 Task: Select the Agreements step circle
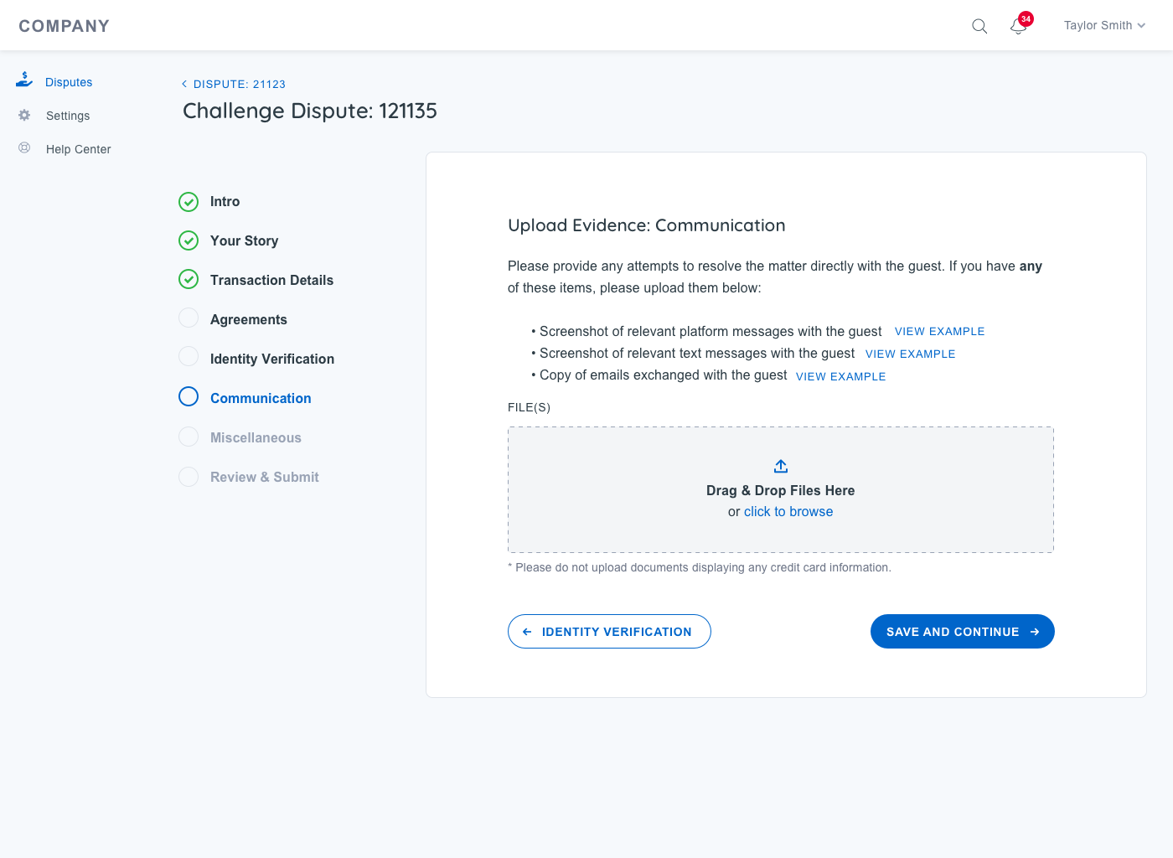(189, 318)
